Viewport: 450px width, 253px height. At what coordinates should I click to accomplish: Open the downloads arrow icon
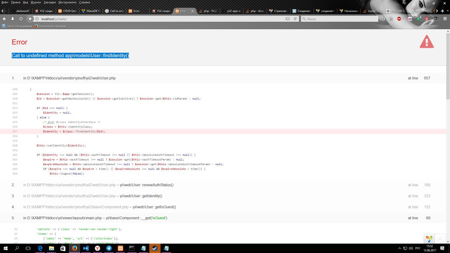13,19
